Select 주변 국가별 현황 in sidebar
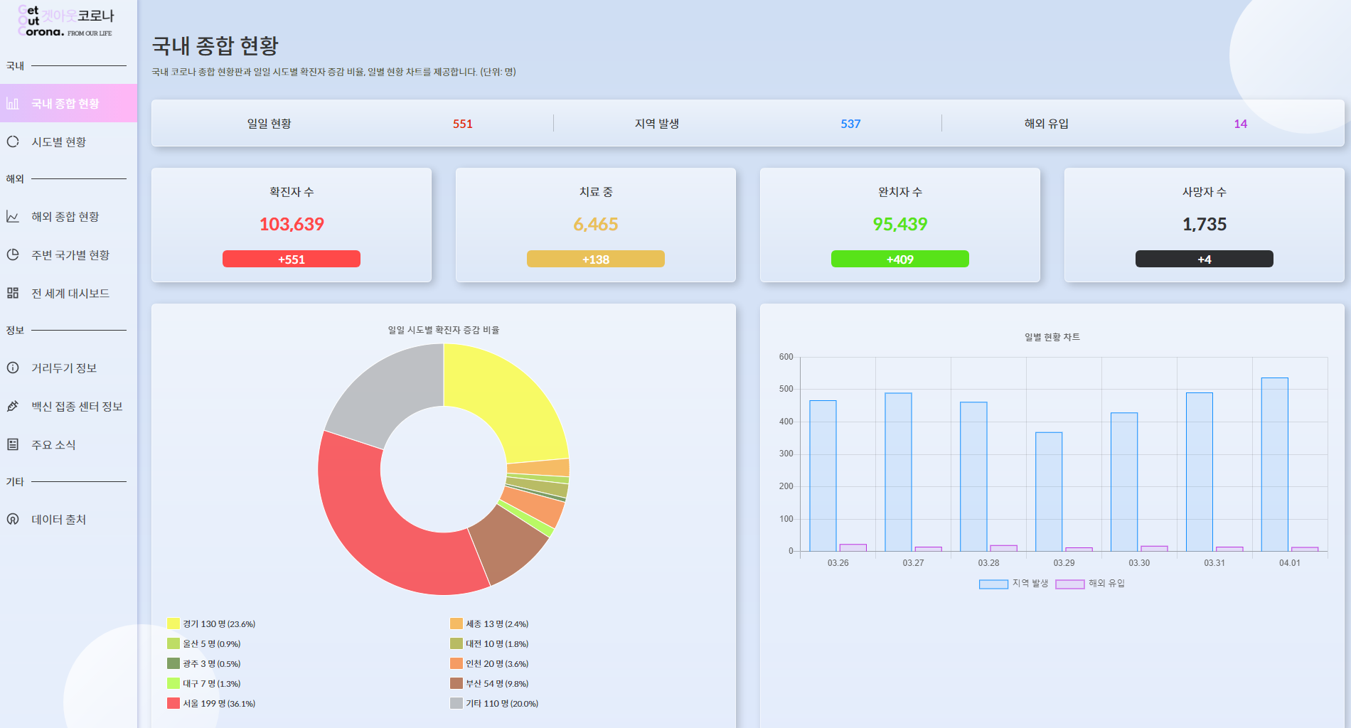Image resolution: width=1351 pixels, height=728 pixels. [x=68, y=255]
